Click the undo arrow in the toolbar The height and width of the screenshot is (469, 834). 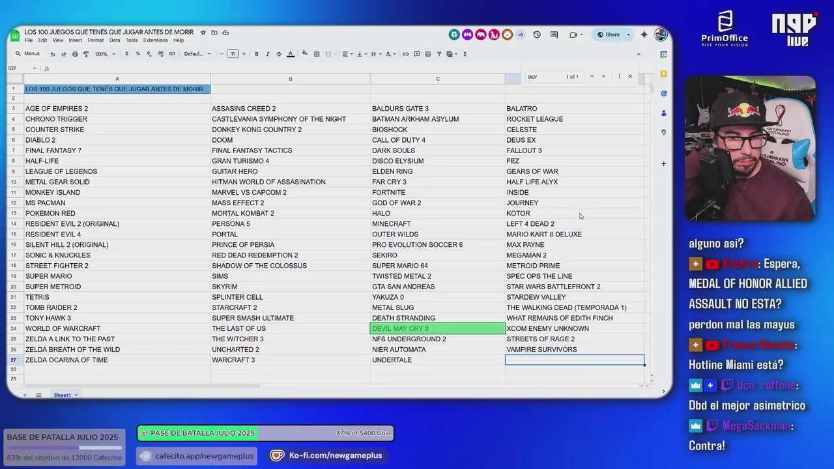[x=53, y=54]
